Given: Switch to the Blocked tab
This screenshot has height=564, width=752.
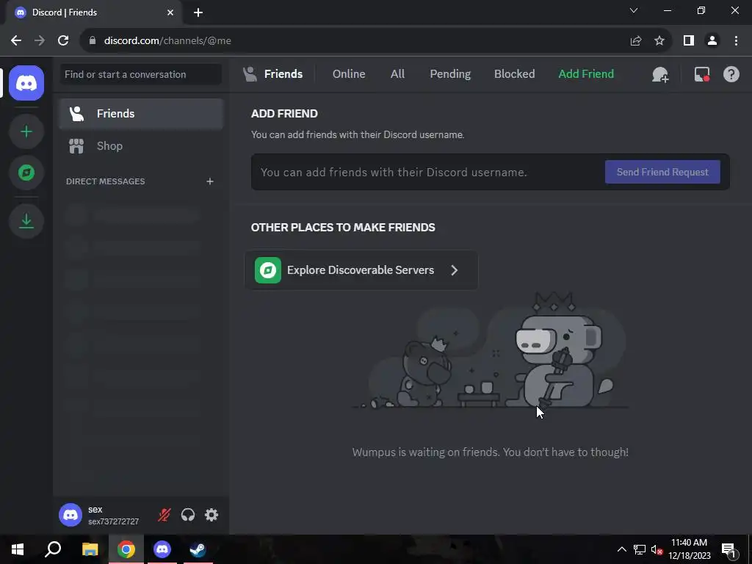Looking at the screenshot, I should (x=514, y=74).
